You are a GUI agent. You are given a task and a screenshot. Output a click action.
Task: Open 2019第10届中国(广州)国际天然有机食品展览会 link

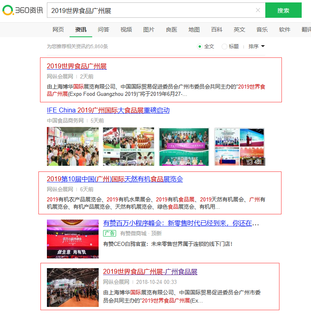tap(115, 179)
